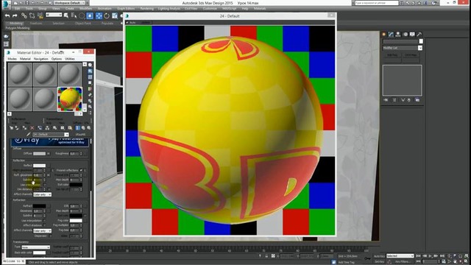Click the white Reflect color swatch

pos(39,166)
